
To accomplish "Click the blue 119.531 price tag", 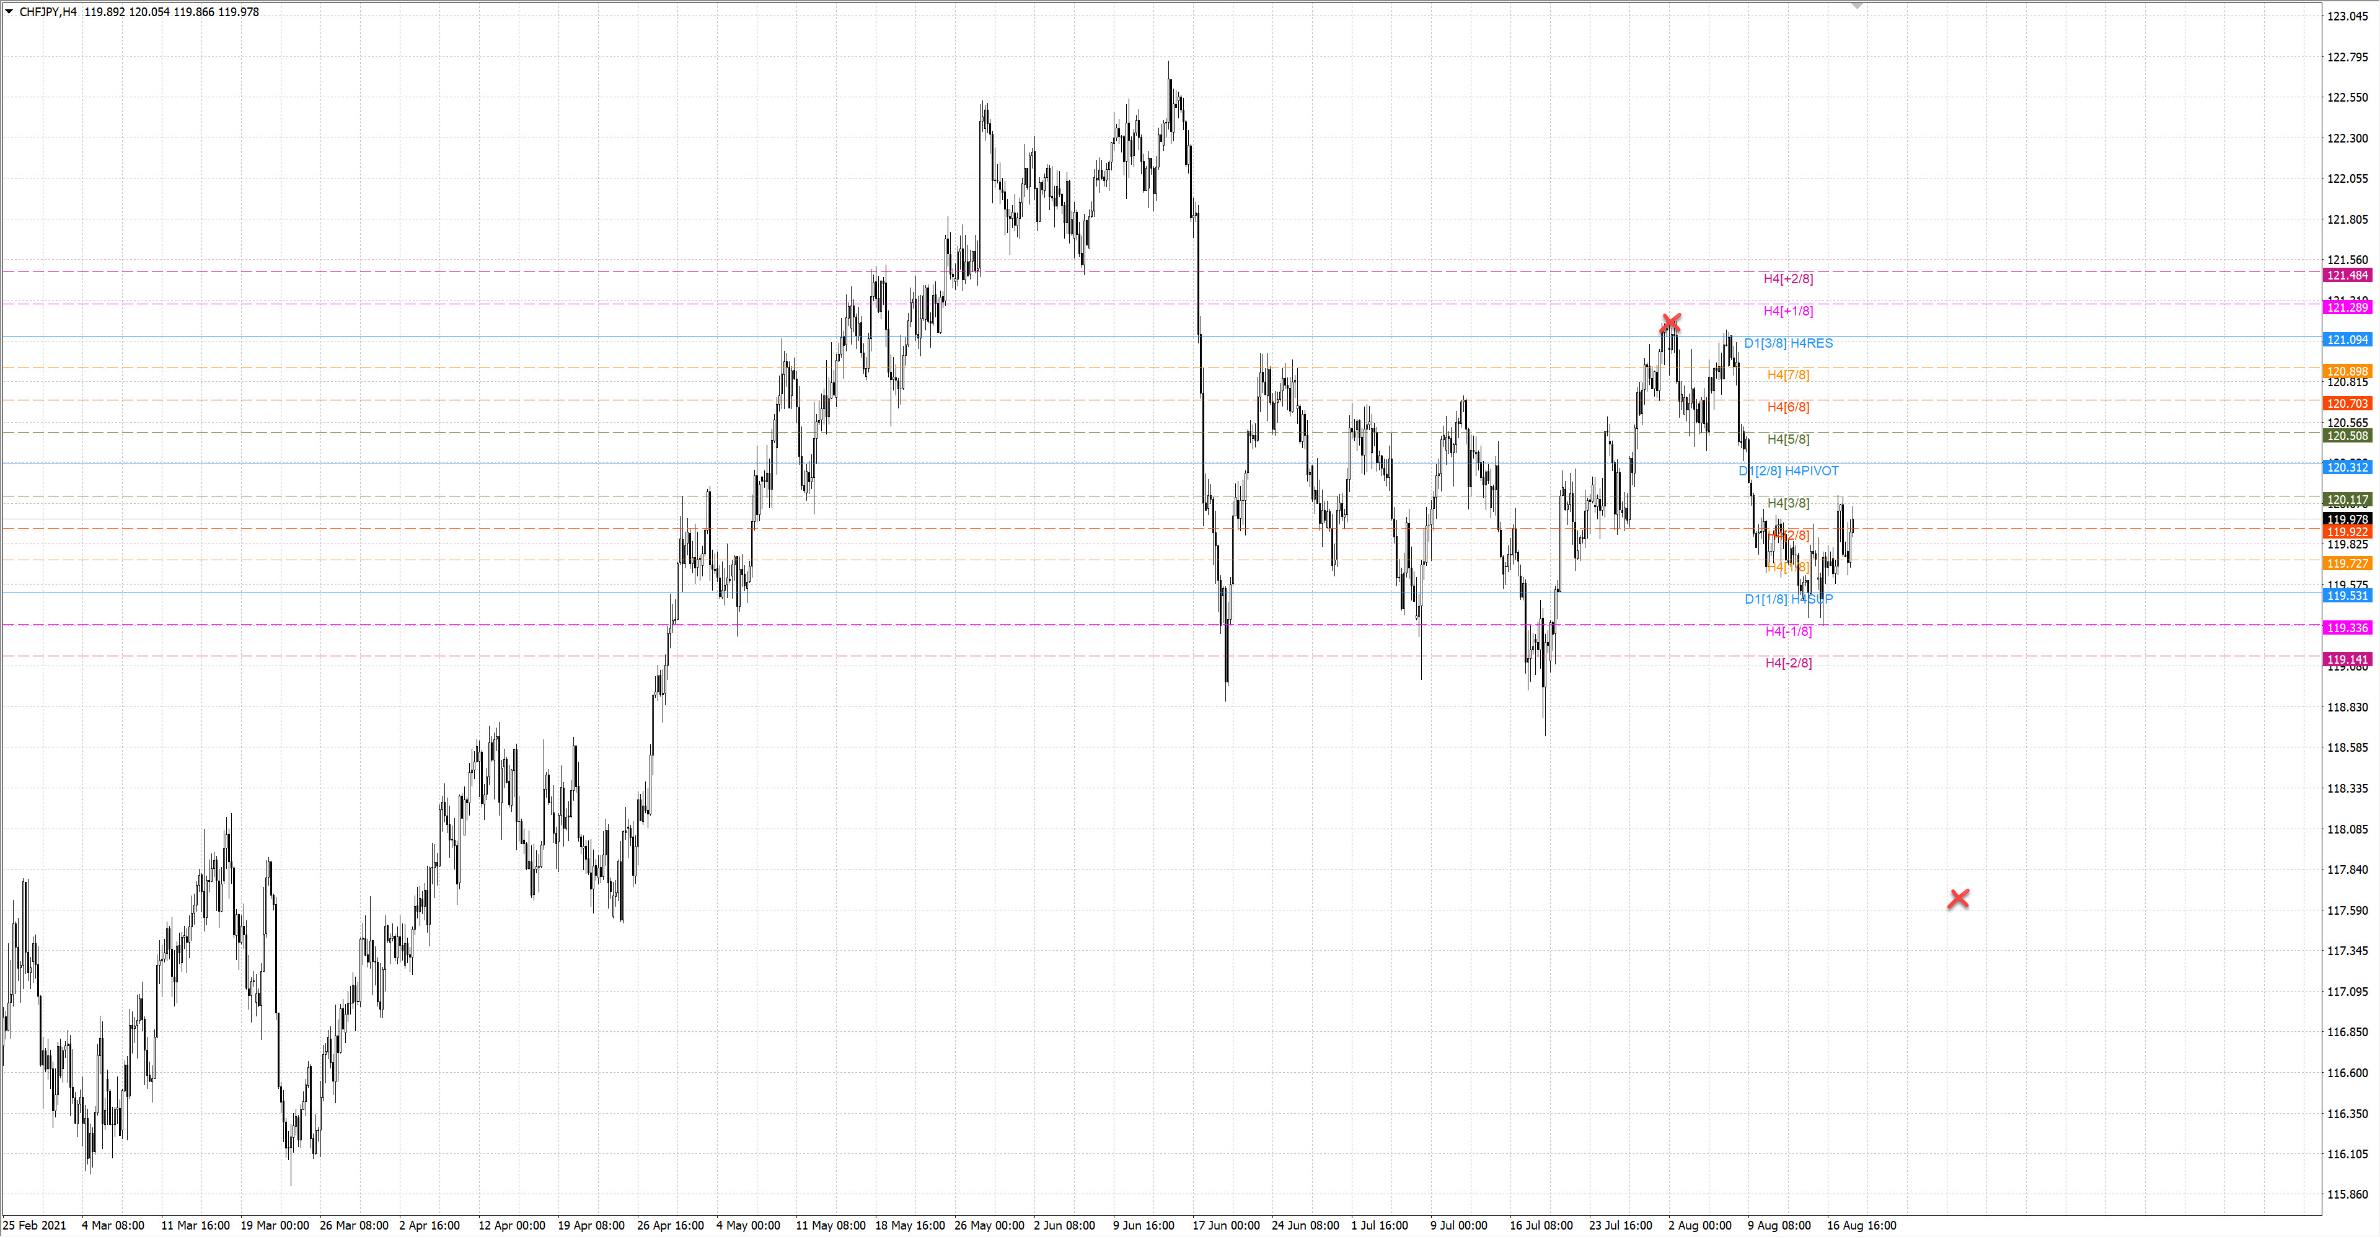I will (x=2347, y=596).
